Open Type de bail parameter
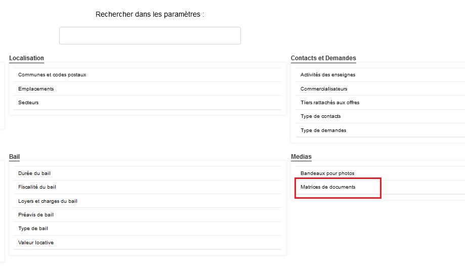The height and width of the screenshot is (268, 465). (33, 229)
